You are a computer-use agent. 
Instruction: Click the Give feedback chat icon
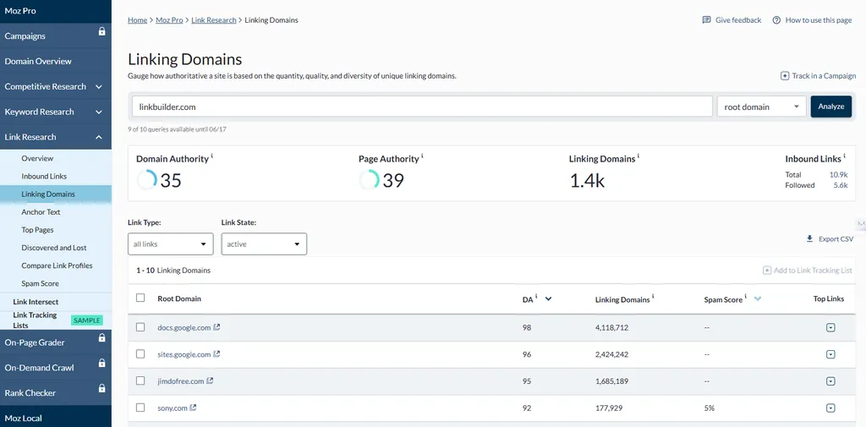pos(706,20)
